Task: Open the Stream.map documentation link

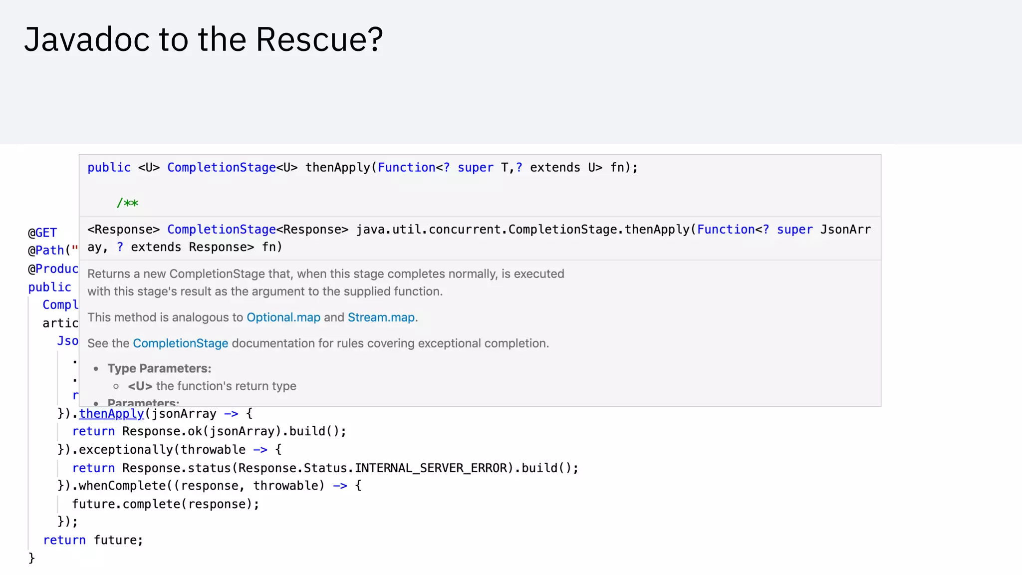Action: [x=381, y=317]
